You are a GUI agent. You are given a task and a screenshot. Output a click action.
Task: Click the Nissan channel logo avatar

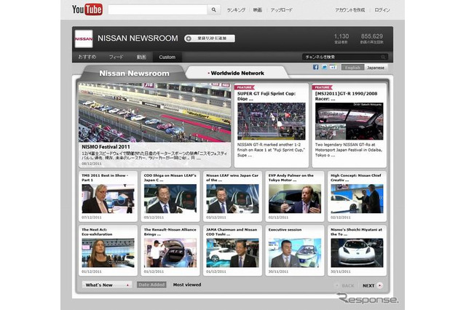84,39
